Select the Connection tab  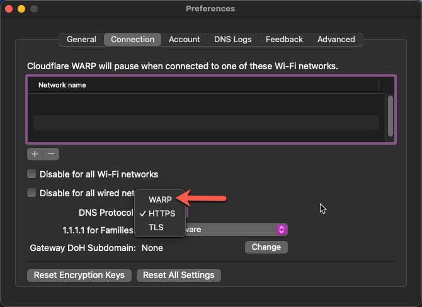pyautogui.click(x=132, y=40)
